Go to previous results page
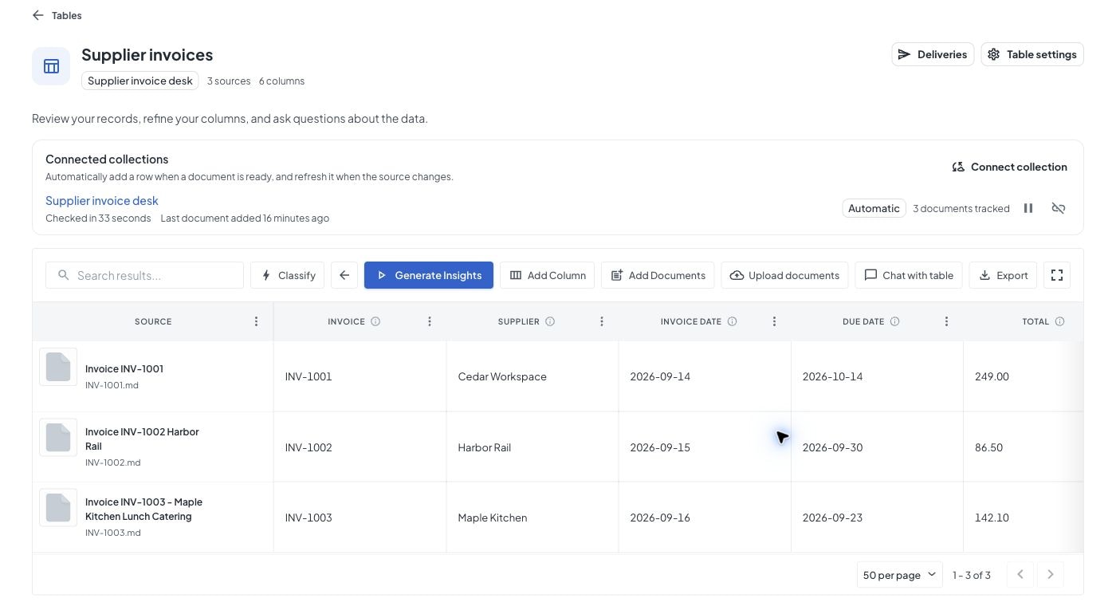The image size is (1116, 610). pos(1020,574)
